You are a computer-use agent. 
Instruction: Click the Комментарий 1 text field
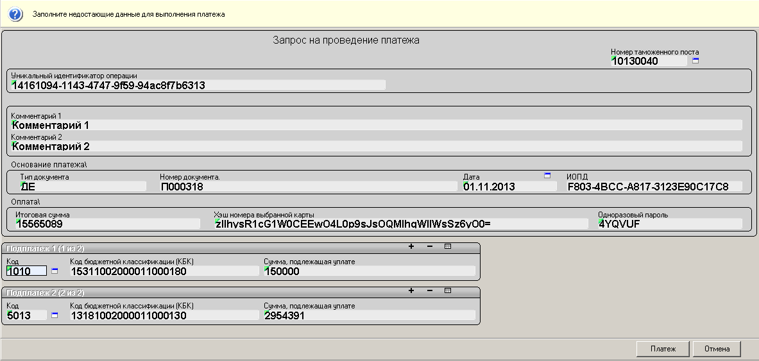click(376, 125)
